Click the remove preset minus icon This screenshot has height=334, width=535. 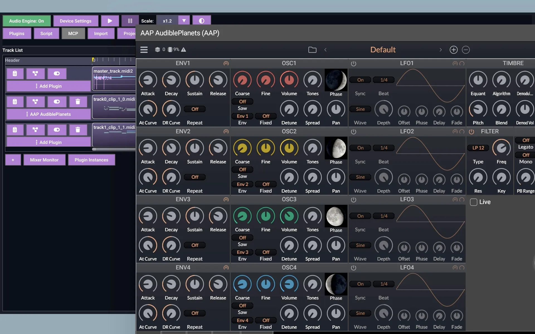(466, 50)
